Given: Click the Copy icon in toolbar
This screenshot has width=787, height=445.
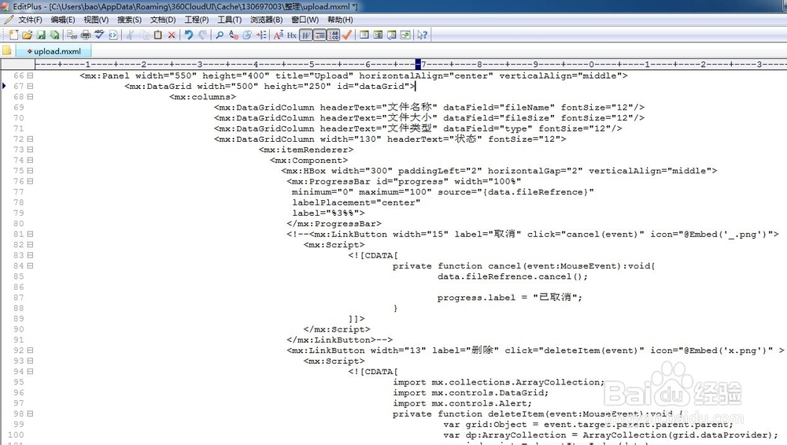Looking at the screenshot, I should click(144, 35).
